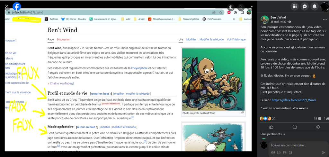329x157 pixels.
Task: Close the photo viewer
Action: tap(7, 6)
